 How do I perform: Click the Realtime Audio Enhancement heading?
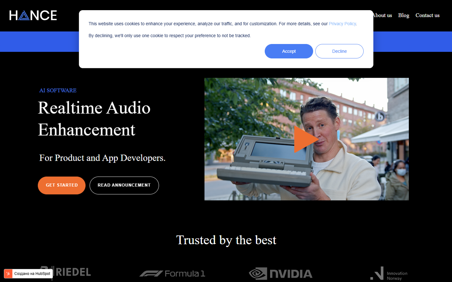tap(94, 119)
